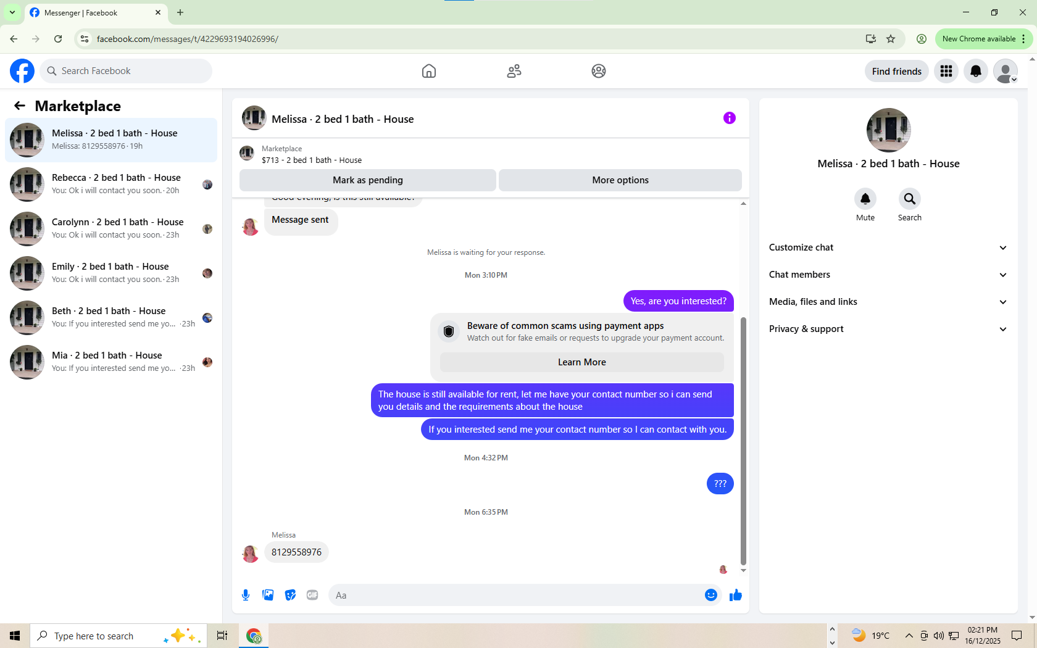Search within the conversation

coord(910,199)
